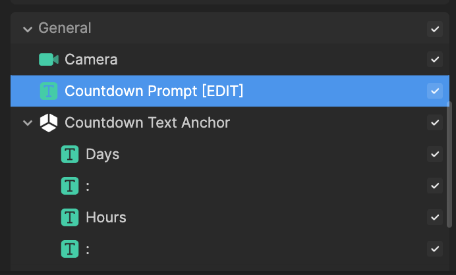Click the text icon next to Days
Viewport: 456px width, 275px height.
[x=70, y=154]
